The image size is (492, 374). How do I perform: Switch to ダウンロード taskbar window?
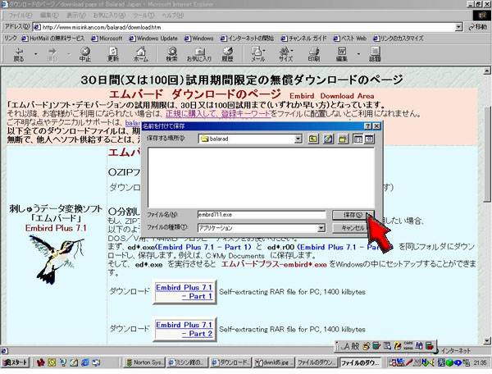(x=230, y=363)
